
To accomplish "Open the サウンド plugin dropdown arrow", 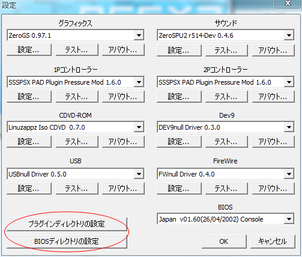I will pyautogui.click(x=289, y=35).
